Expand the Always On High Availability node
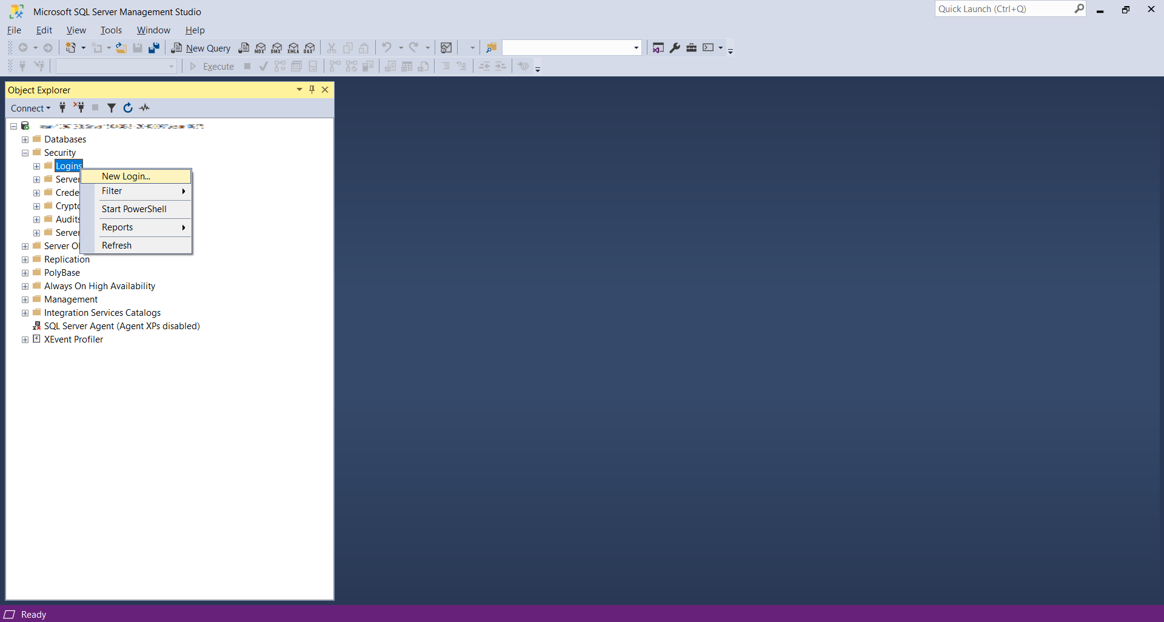1164x622 pixels. pyautogui.click(x=25, y=286)
